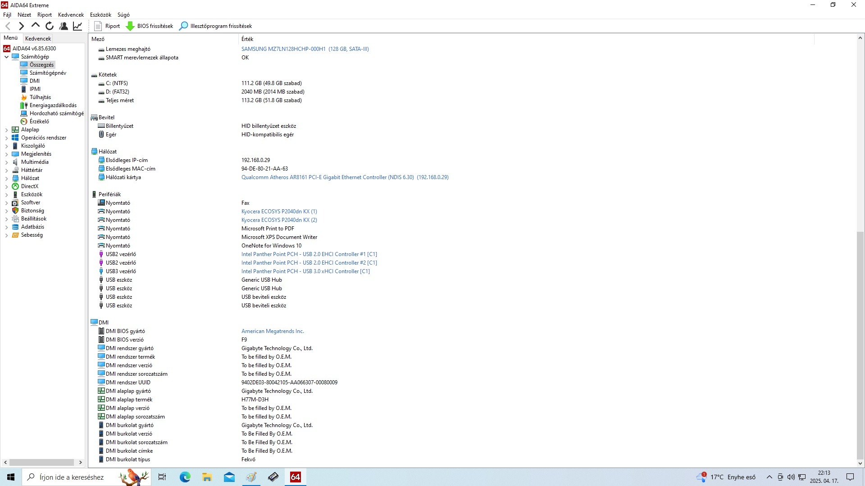Select the Biztonság tree item
This screenshot has height=486, width=865.
pos(32,211)
